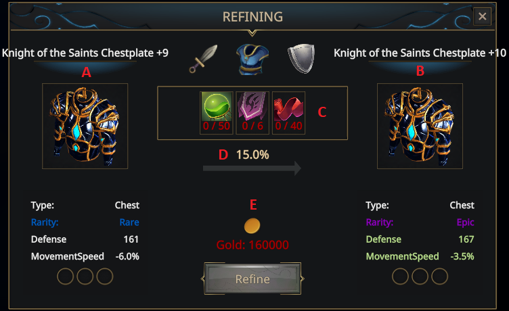The width and height of the screenshot is (509, 311).
Task: Click first empty socket under +9 chestplate
Action: [x=66, y=277]
